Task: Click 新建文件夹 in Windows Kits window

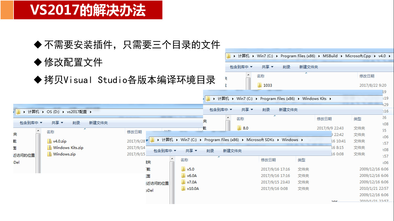Action: [288, 110]
